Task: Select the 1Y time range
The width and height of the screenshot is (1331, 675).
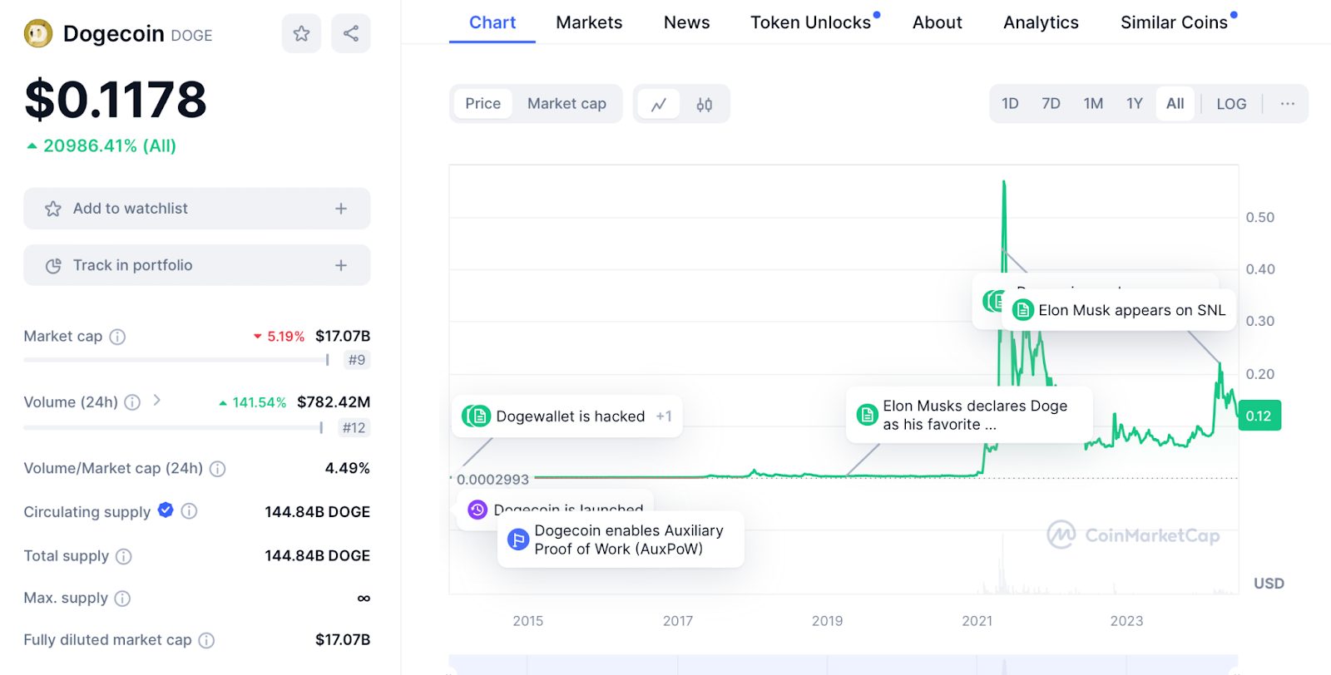Action: pos(1135,104)
